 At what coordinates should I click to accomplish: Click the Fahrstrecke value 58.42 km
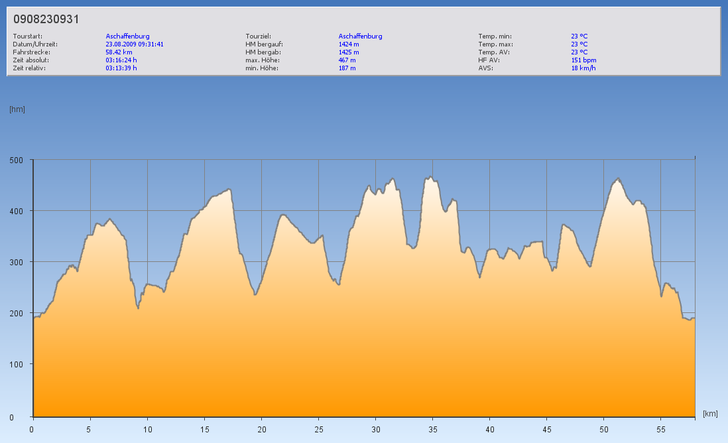coord(119,52)
